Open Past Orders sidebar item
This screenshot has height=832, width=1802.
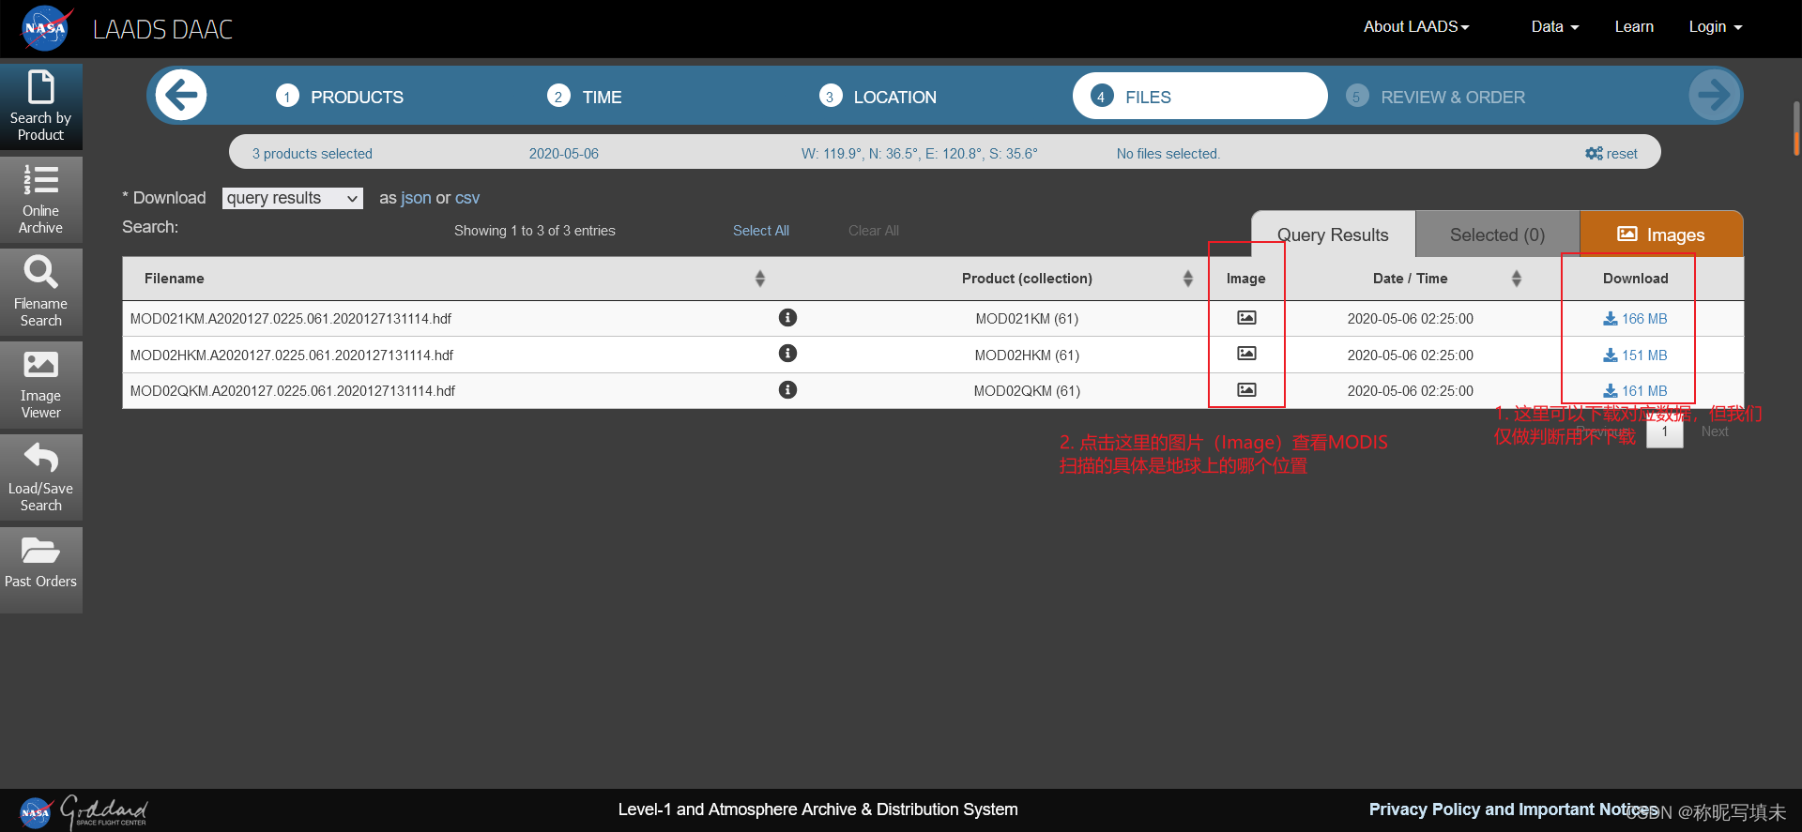point(41,570)
